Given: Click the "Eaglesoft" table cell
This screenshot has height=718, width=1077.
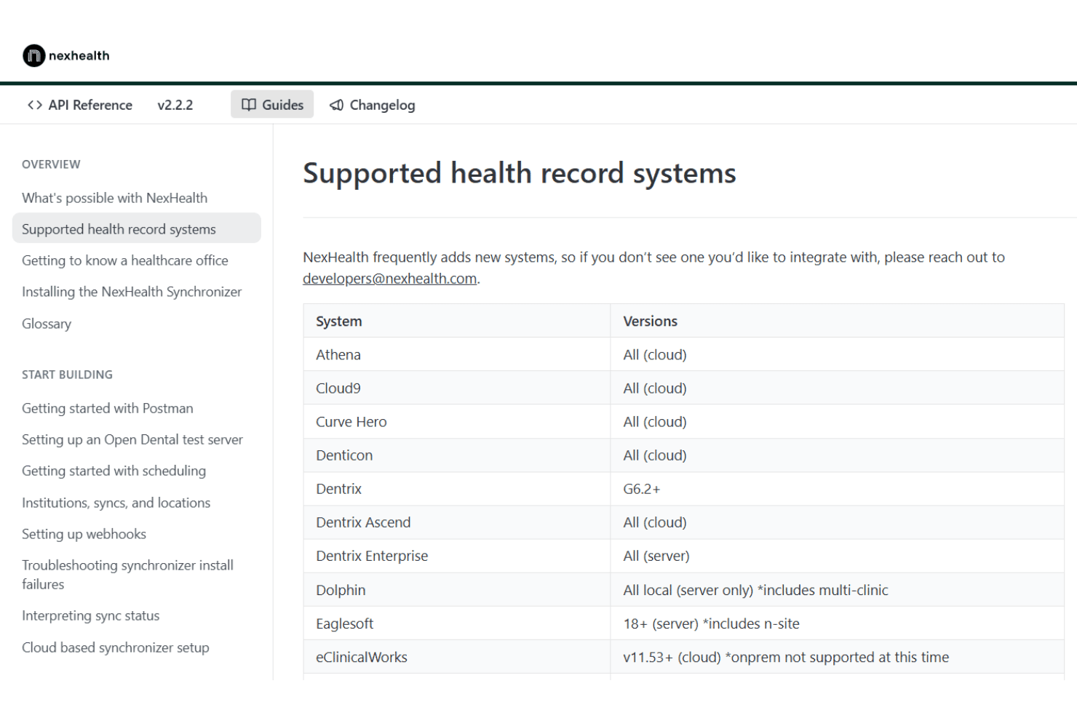Looking at the screenshot, I should click(x=457, y=623).
